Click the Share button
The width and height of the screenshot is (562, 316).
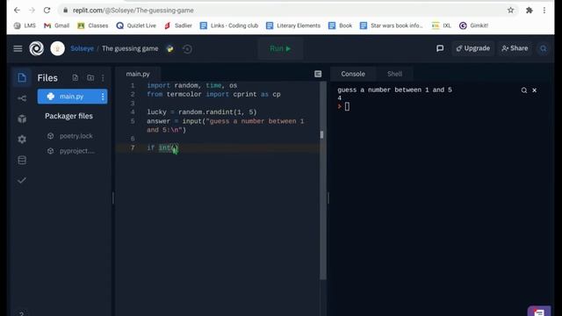pos(515,48)
